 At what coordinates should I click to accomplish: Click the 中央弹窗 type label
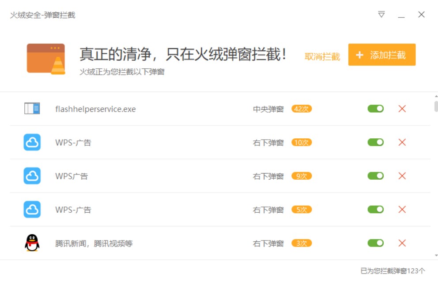[268, 109]
